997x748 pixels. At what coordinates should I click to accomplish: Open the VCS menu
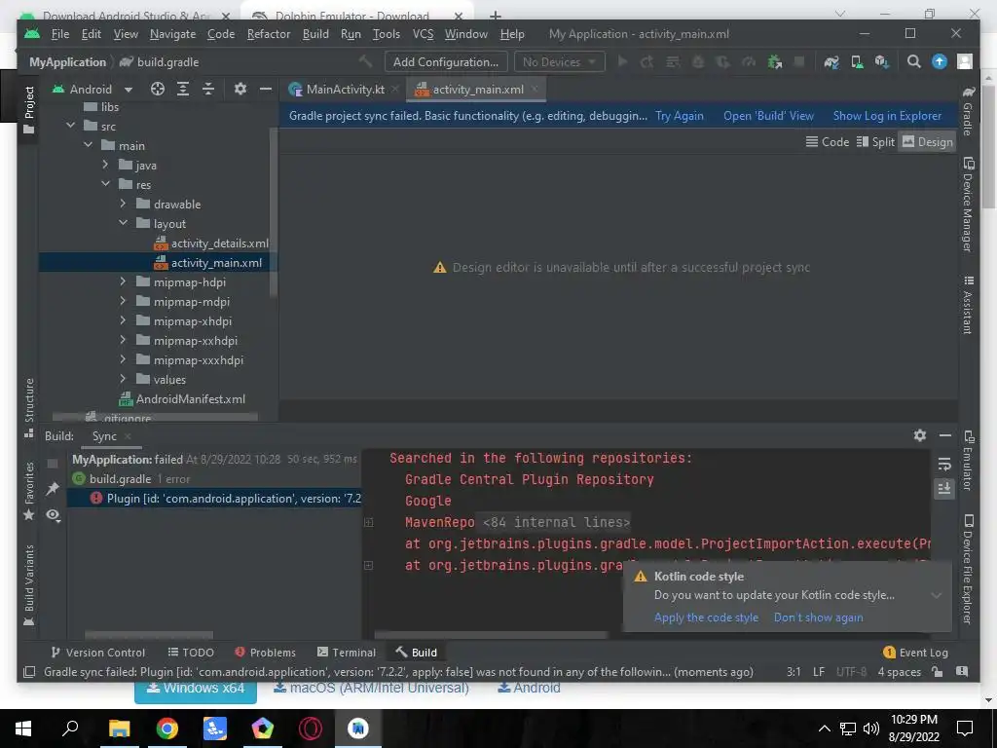click(423, 34)
